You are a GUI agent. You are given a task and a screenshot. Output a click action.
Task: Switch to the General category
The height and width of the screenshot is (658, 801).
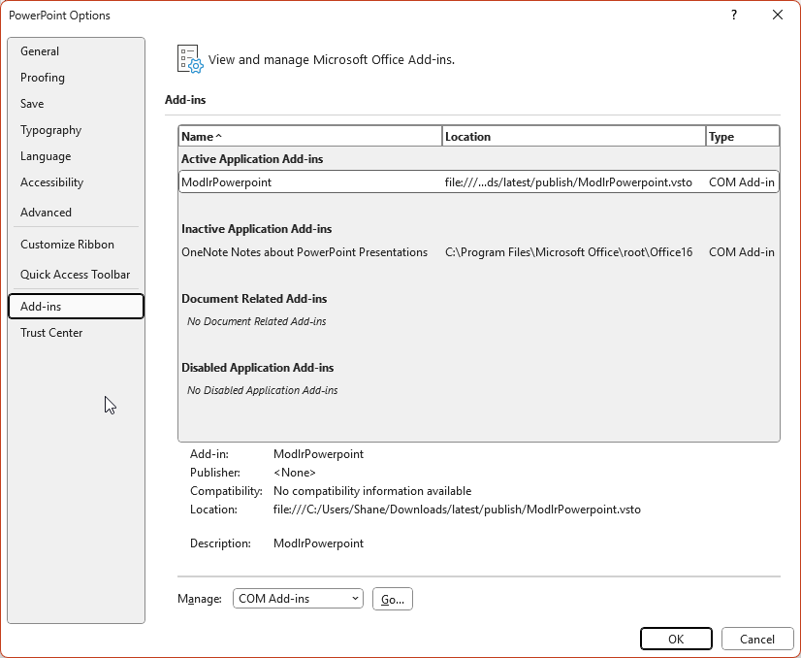pyautogui.click(x=41, y=50)
